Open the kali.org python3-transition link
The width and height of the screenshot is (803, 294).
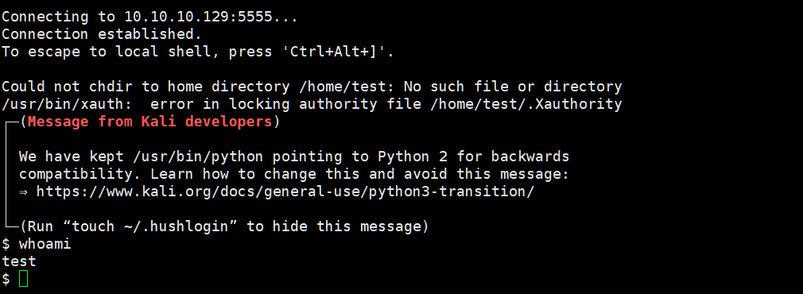point(285,191)
